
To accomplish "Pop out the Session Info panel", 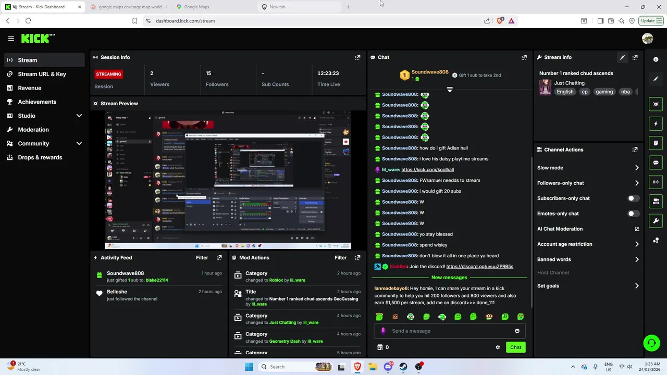I will (x=357, y=57).
